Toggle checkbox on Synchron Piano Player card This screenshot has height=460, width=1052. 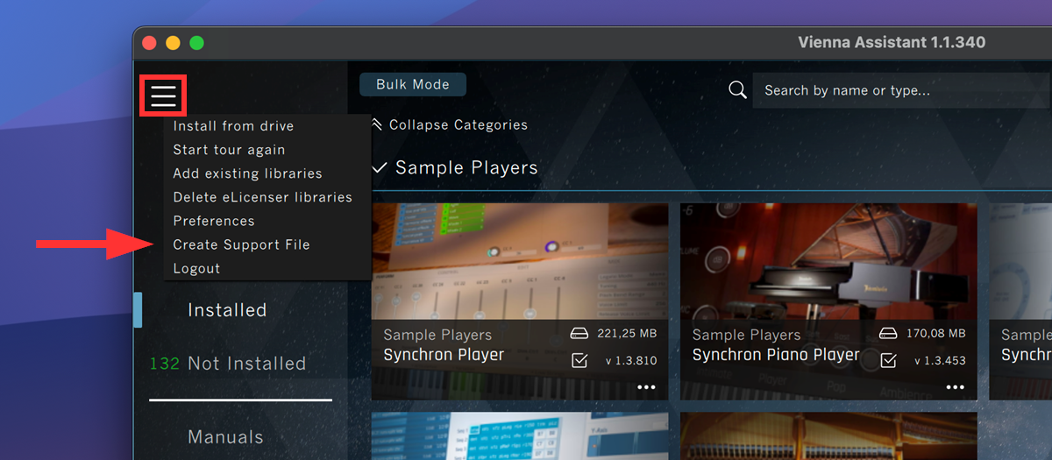coord(888,360)
